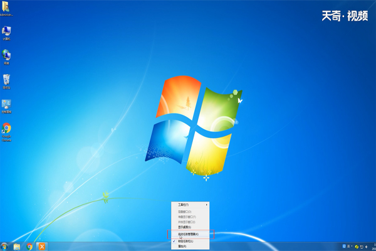The width and height of the screenshot is (376, 251).
Task: Click the input method indicator in tray
Action: point(348,246)
